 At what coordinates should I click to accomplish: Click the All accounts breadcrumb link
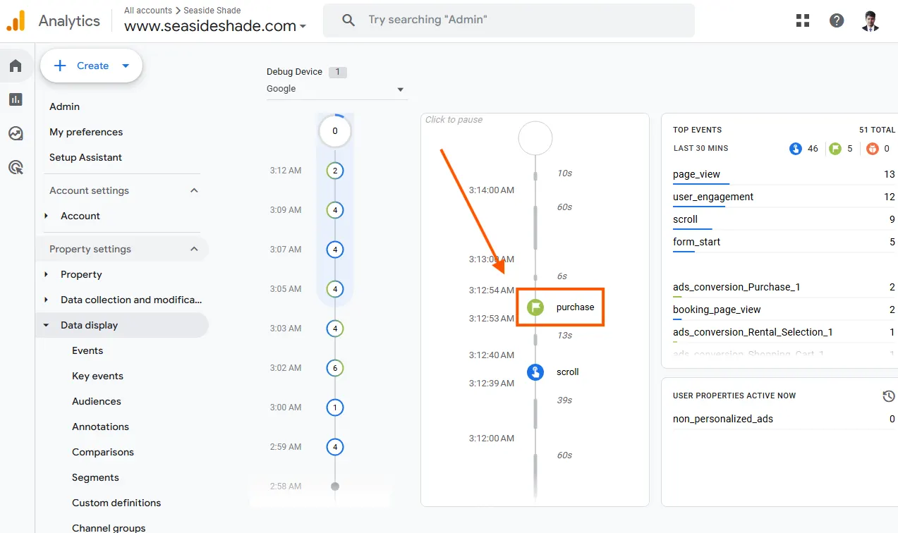coord(148,11)
